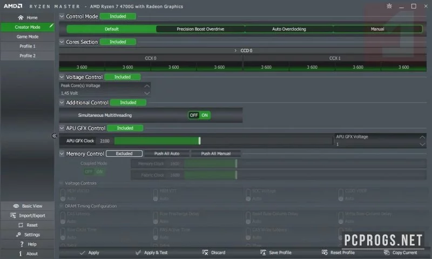Click the Save Profile label in the bottom bar
This screenshot has height=259, width=432.
pos(280,253)
